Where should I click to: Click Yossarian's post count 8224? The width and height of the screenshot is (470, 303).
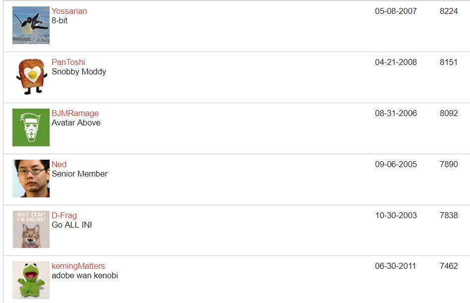pos(449,11)
